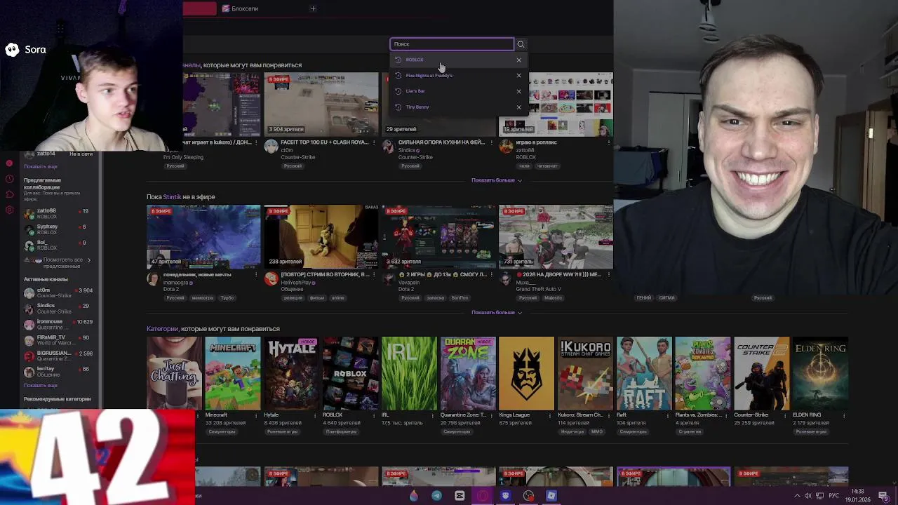Click the search magnifier button
Screen dimensions: 898x505
(521, 44)
